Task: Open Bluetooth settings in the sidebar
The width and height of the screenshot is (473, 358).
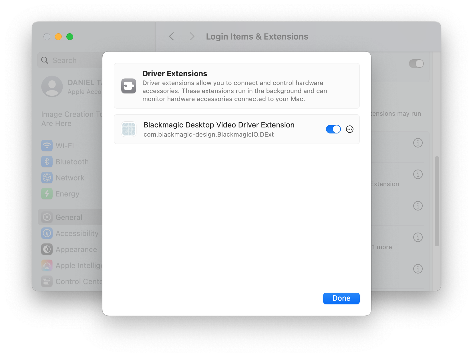Action: coord(70,162)
